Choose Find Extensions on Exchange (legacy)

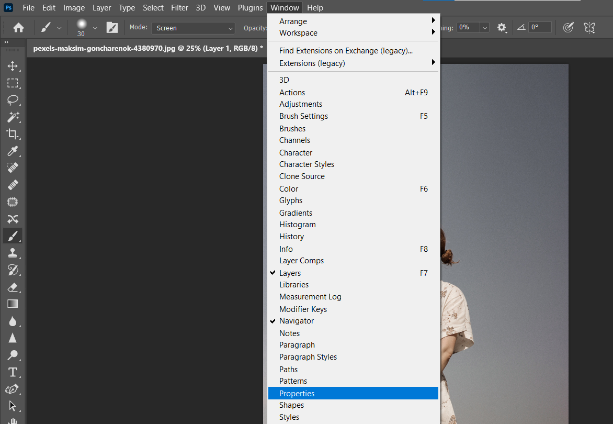pos(353,50)
